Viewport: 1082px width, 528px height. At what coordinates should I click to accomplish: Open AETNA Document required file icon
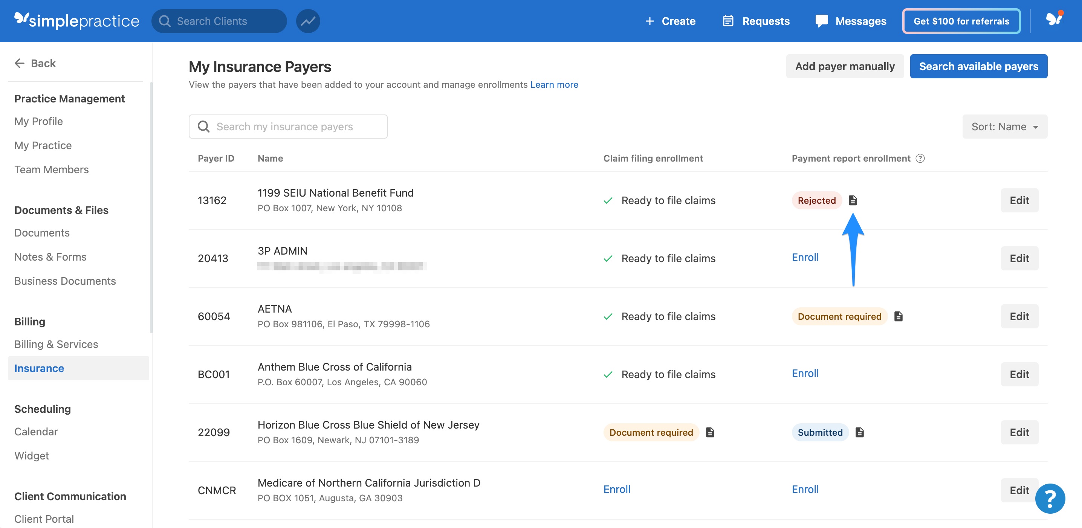(898, 316)
